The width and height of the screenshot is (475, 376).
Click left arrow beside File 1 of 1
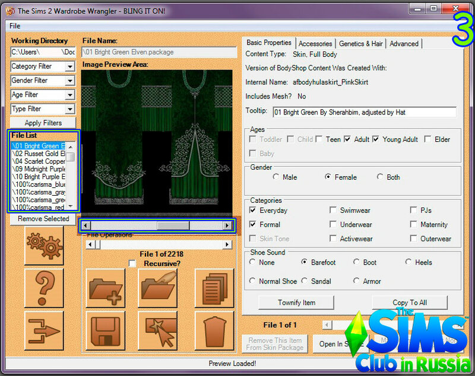click(x=327, y=325)
